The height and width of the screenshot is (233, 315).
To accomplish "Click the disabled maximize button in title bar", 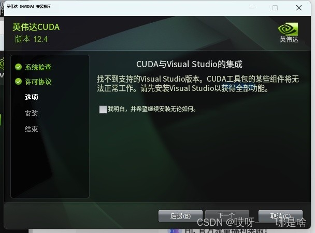I will [275, 8].
